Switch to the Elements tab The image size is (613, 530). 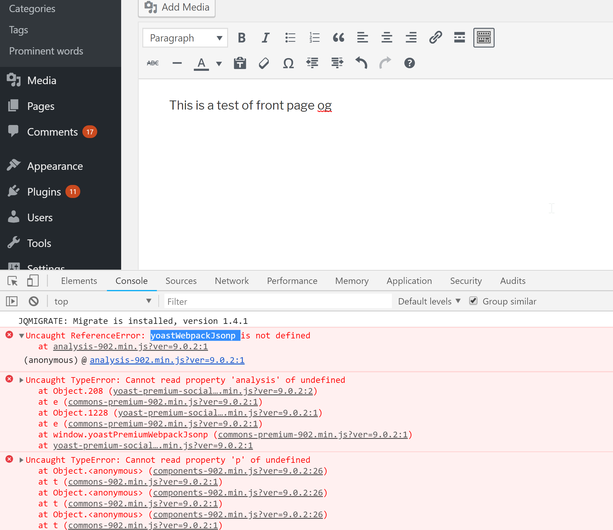tap(79, 281)
